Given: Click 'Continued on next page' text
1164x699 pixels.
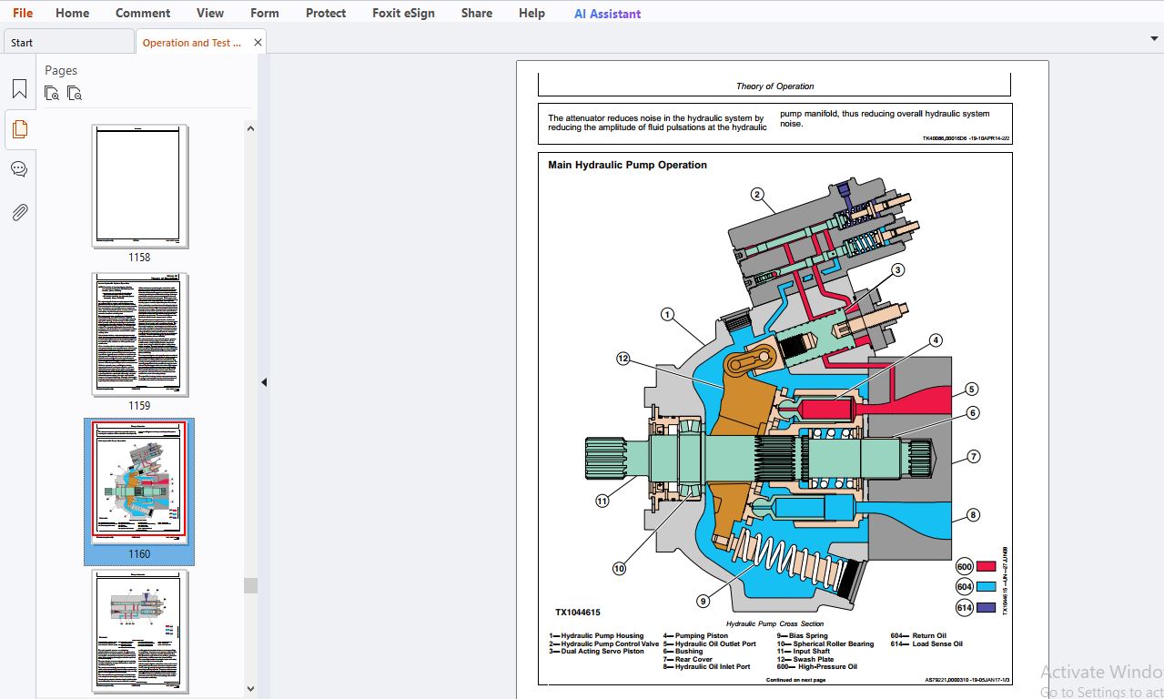Looking at the screenshot, I should [795, 680].
